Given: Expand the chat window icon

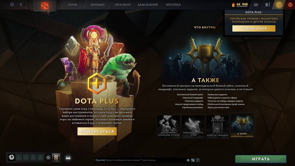Looking at the screenshot, I should (x=193, y=160).
